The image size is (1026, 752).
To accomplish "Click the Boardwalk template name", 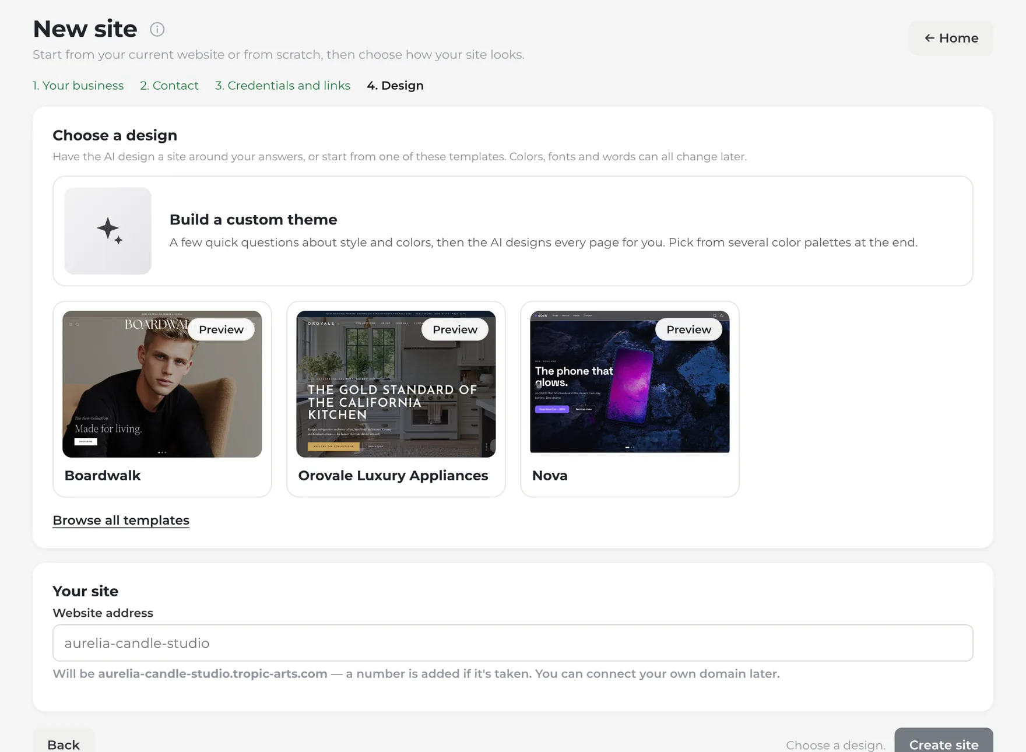I will 103,476.
